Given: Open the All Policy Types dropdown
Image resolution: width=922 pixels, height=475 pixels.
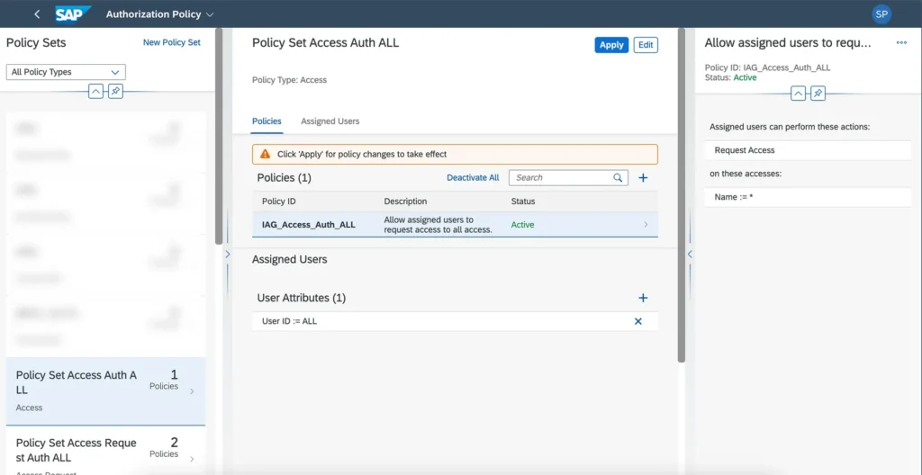Looking at the screenshot, I should [67, 72].
